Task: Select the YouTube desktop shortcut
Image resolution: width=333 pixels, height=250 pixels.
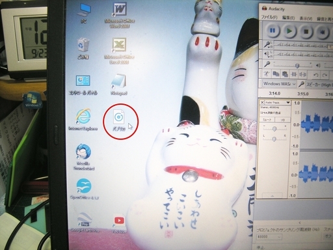Action: tap(119, 224)
